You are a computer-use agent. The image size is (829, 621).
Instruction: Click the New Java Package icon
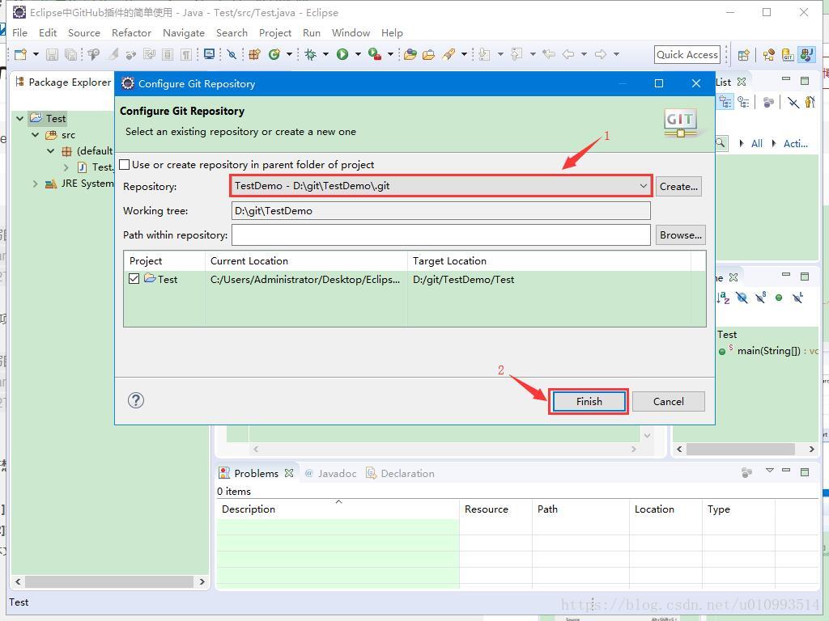255,54
